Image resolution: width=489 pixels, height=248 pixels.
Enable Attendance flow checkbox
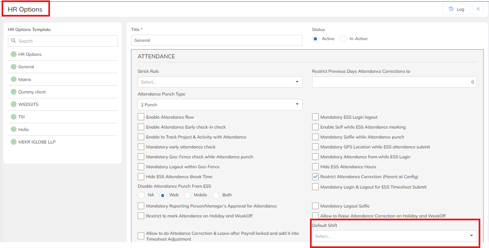141,117
